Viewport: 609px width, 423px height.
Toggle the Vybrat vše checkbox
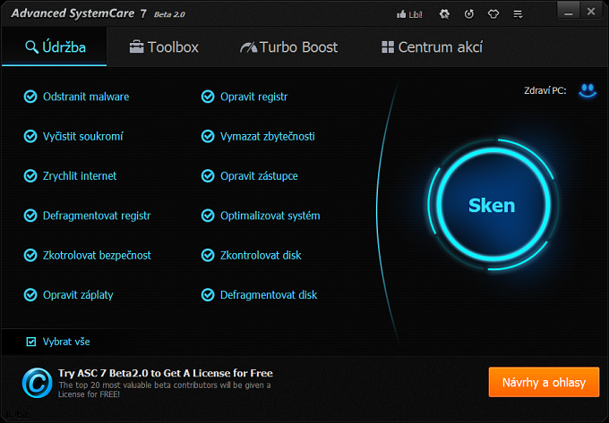coord(31,342)
